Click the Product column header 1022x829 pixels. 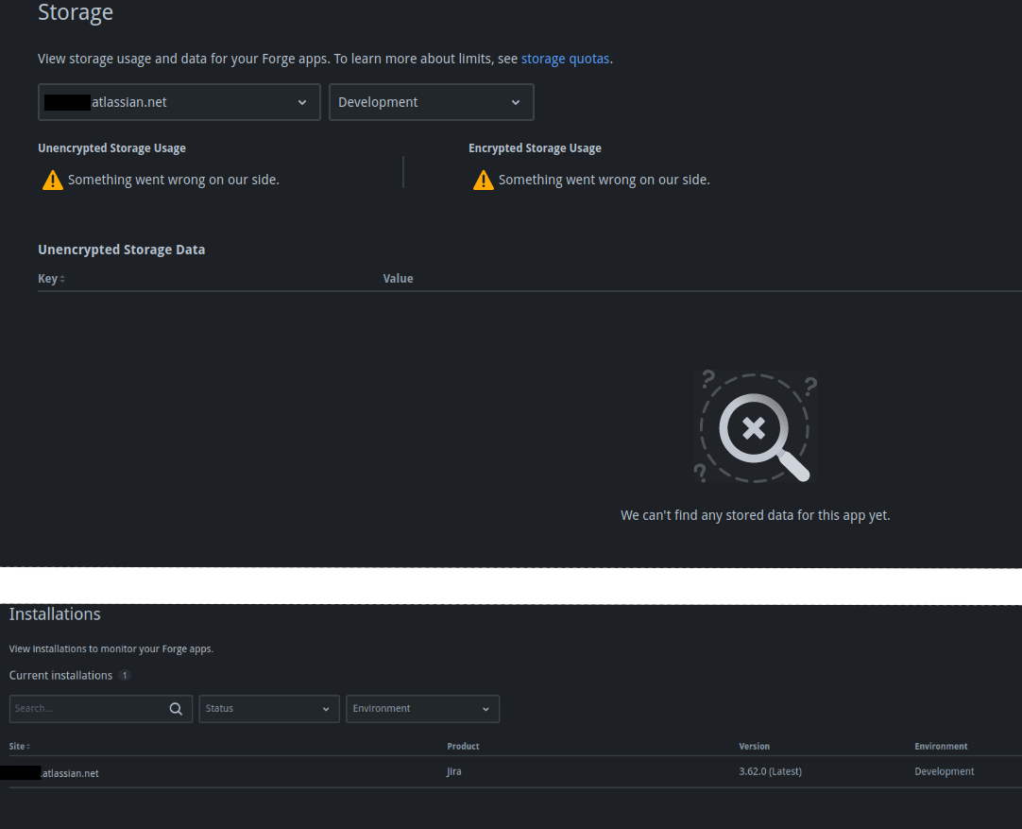coord(463,746)
